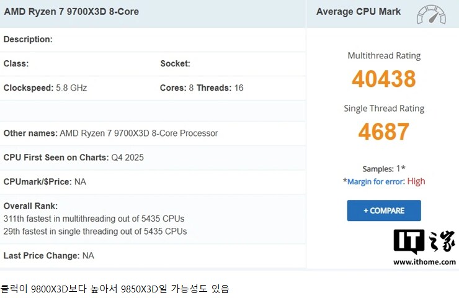The image size is (459, 298).
Task: Click the Single Thread Rating label
Action: point(384,109)
